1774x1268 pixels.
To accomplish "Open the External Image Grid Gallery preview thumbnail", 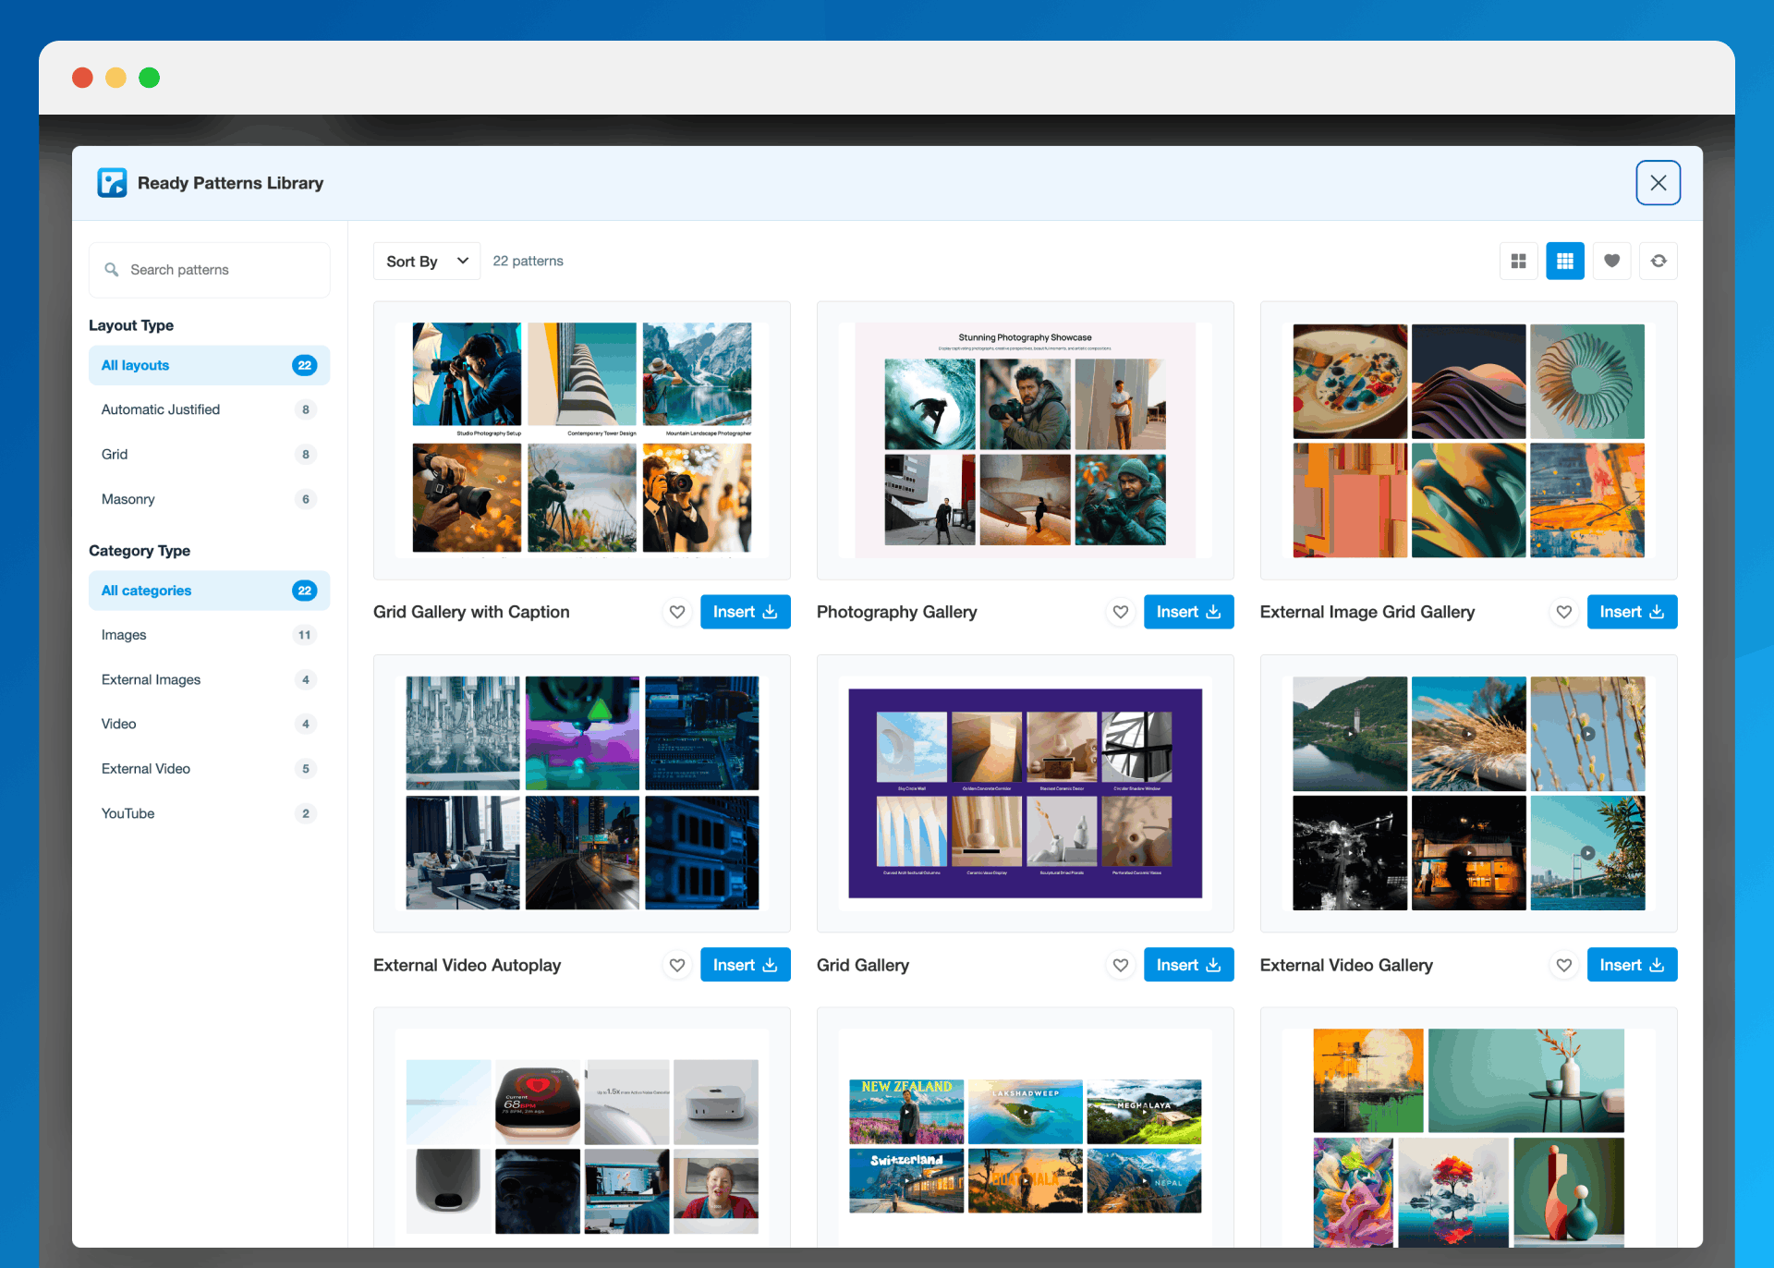I will (1469, 440).
